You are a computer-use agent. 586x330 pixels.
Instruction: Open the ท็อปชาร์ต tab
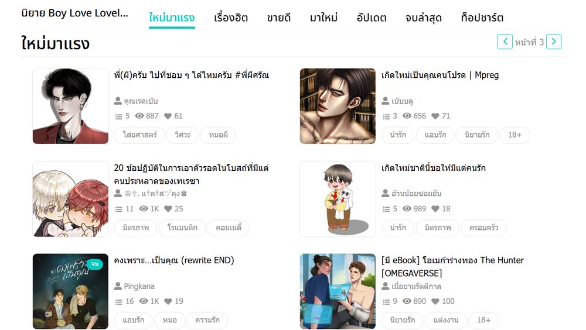point(482,18)
